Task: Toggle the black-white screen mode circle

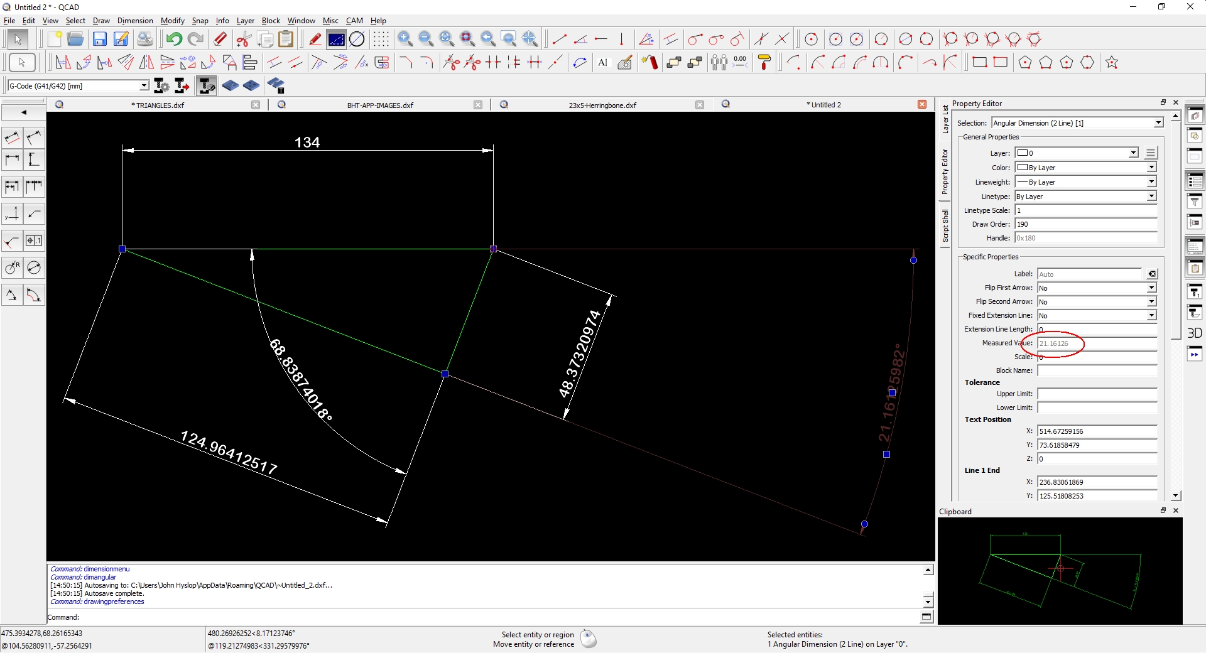Action: coord(357,39)
